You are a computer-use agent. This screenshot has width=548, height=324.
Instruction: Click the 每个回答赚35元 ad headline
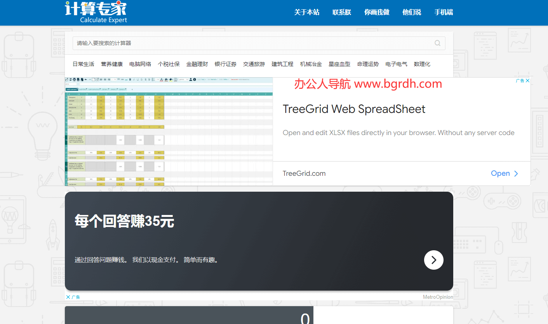click(x=124, y=222)
